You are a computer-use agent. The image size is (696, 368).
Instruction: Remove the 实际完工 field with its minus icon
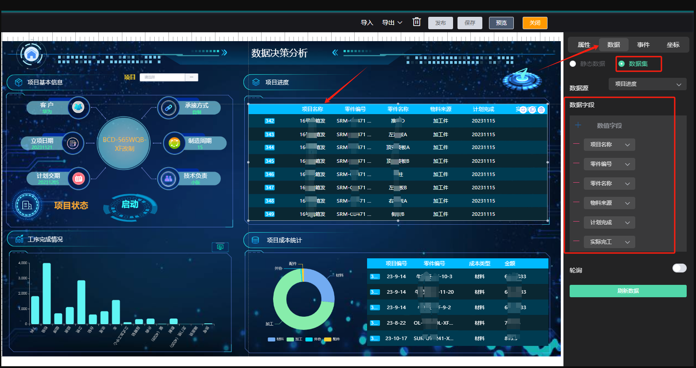(x=576, y=241)
